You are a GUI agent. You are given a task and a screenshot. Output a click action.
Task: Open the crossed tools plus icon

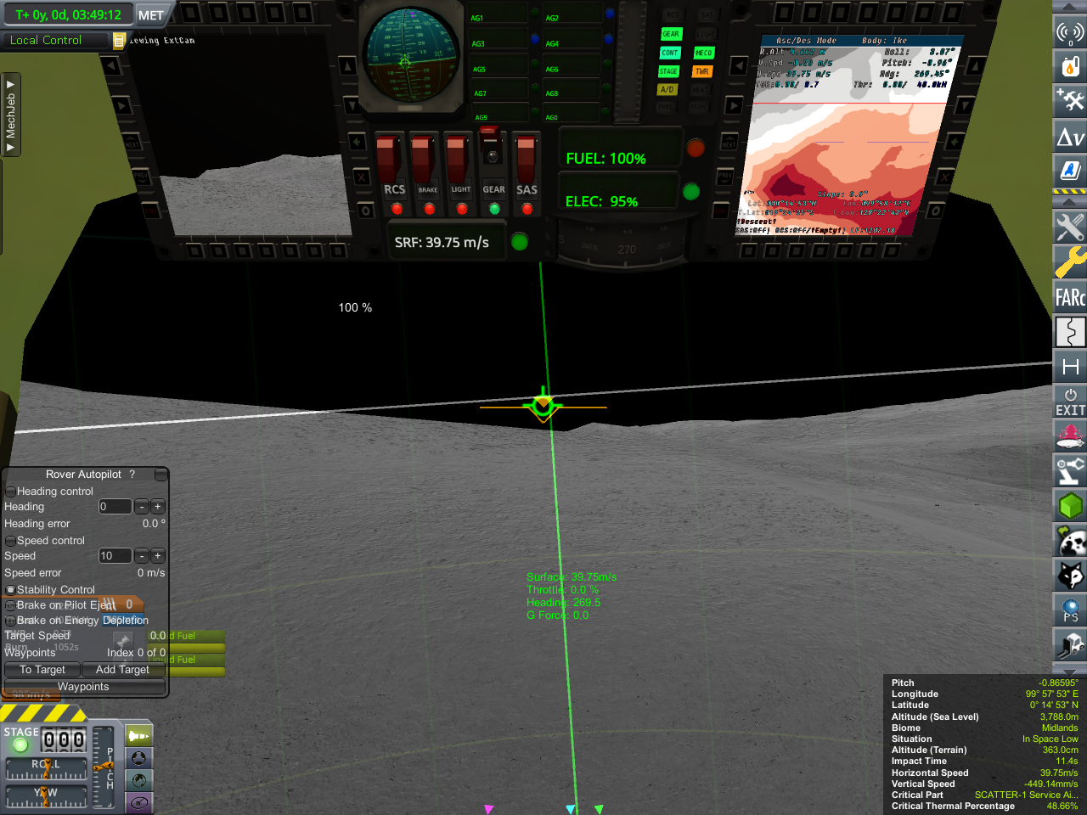1069,100
